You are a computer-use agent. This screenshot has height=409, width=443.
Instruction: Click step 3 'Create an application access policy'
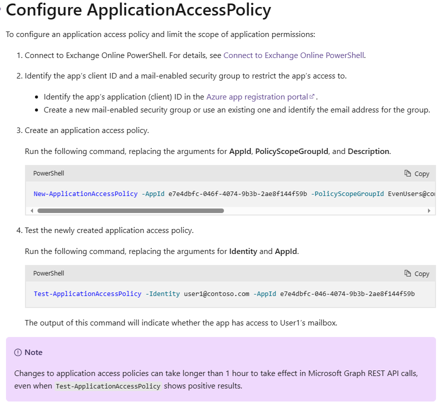coord(86,130)
